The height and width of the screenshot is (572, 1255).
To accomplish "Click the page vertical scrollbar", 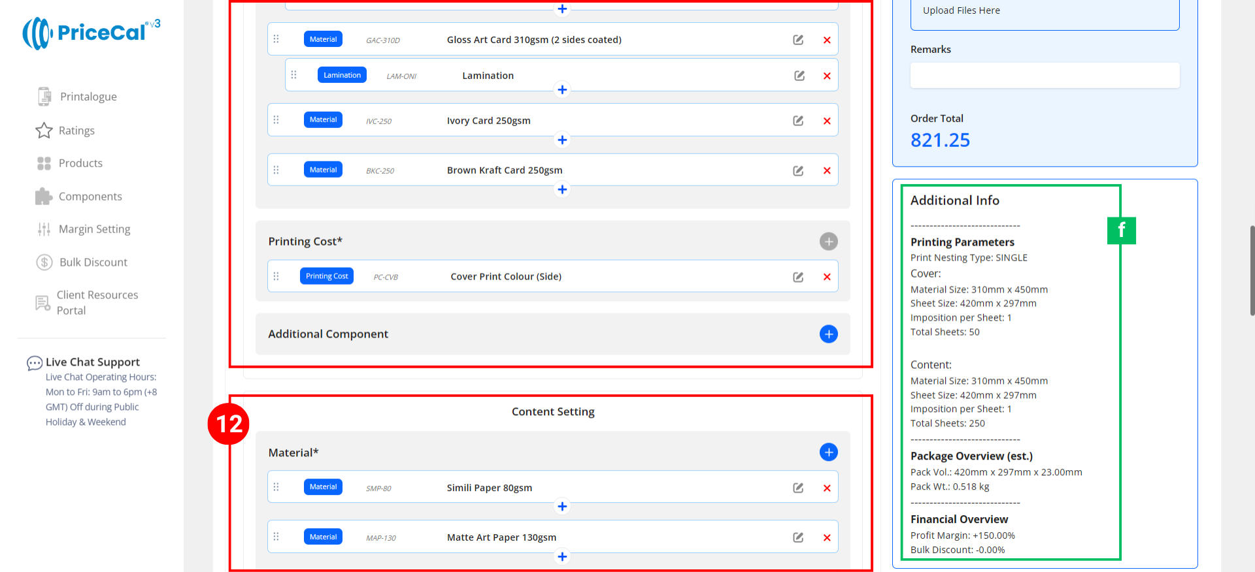I will click(1251, 271).
